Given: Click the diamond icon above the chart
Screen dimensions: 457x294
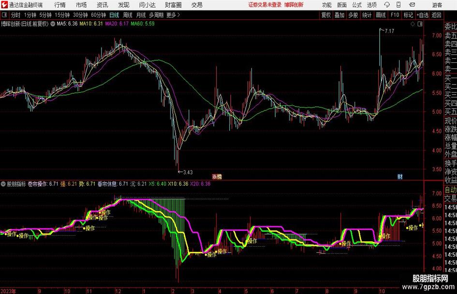Looking at the screenshot, I should 413,24.
